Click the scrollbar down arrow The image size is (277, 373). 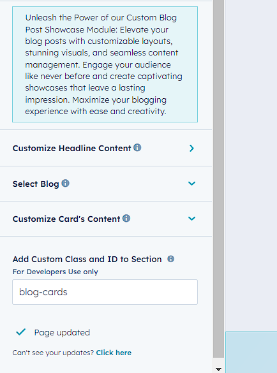pyautogui.click(x=218, y=369)
